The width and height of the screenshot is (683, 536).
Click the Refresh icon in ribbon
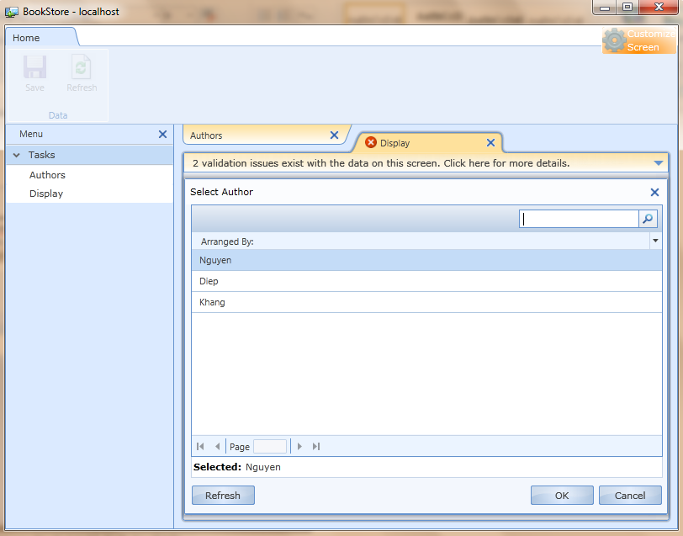click(82, 69)
